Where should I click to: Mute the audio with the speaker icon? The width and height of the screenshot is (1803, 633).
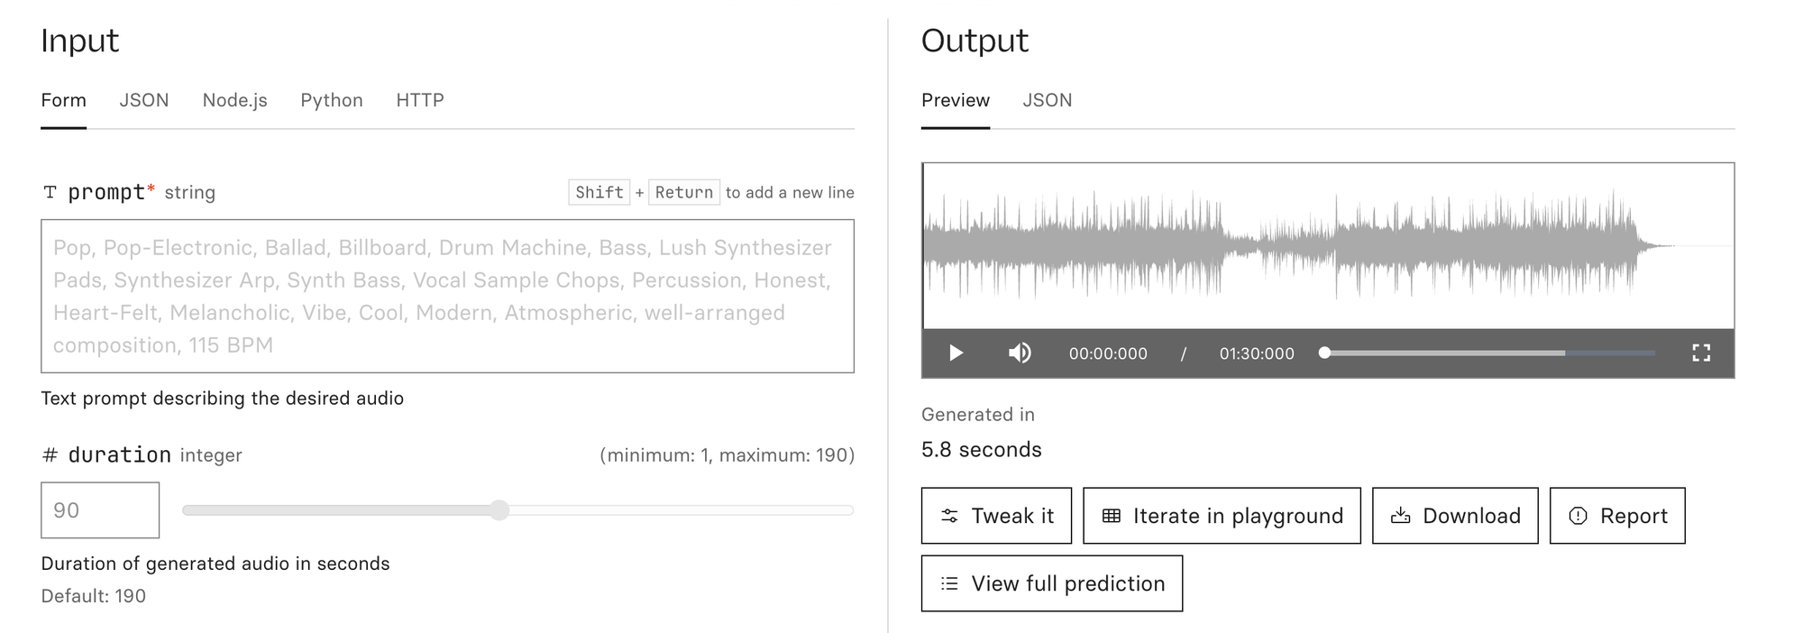tap(1020, 353)
